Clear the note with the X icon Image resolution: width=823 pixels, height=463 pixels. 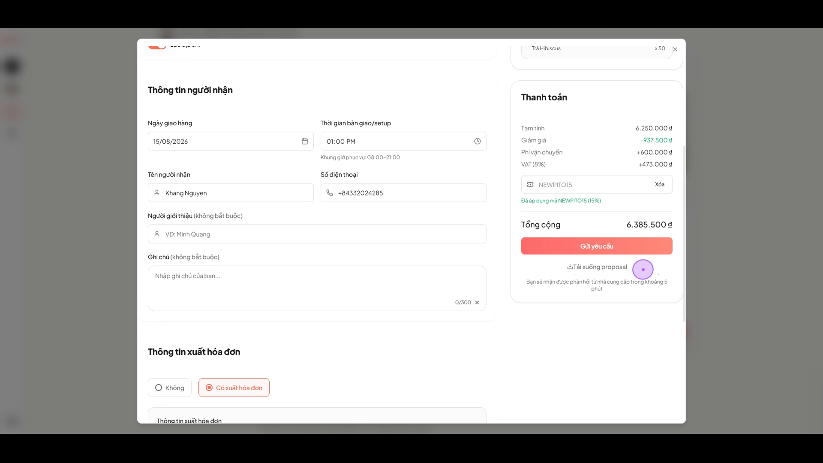pyautogui.click(x=477, y=303)
